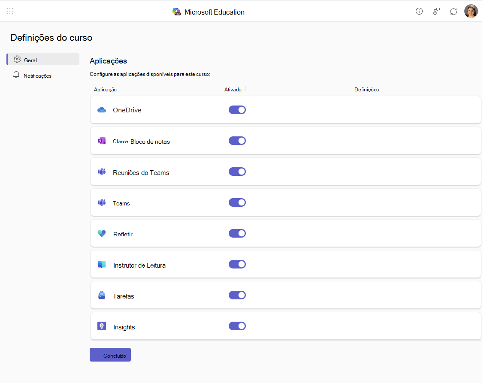Click the Teams row icon

click(102, 202)
